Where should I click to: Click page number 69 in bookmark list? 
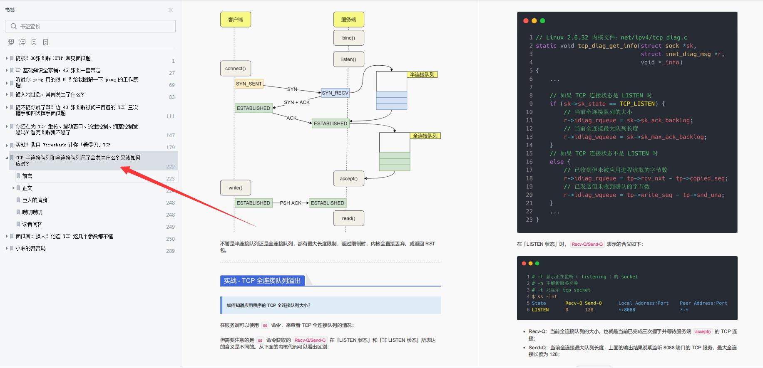(172, 85)
